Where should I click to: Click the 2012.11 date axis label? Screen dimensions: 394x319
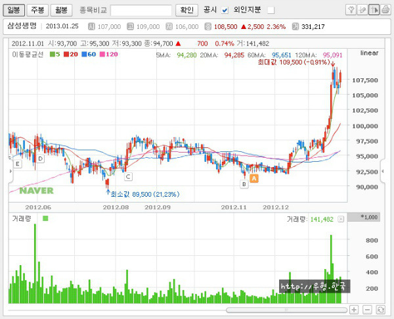pos(234,207)
